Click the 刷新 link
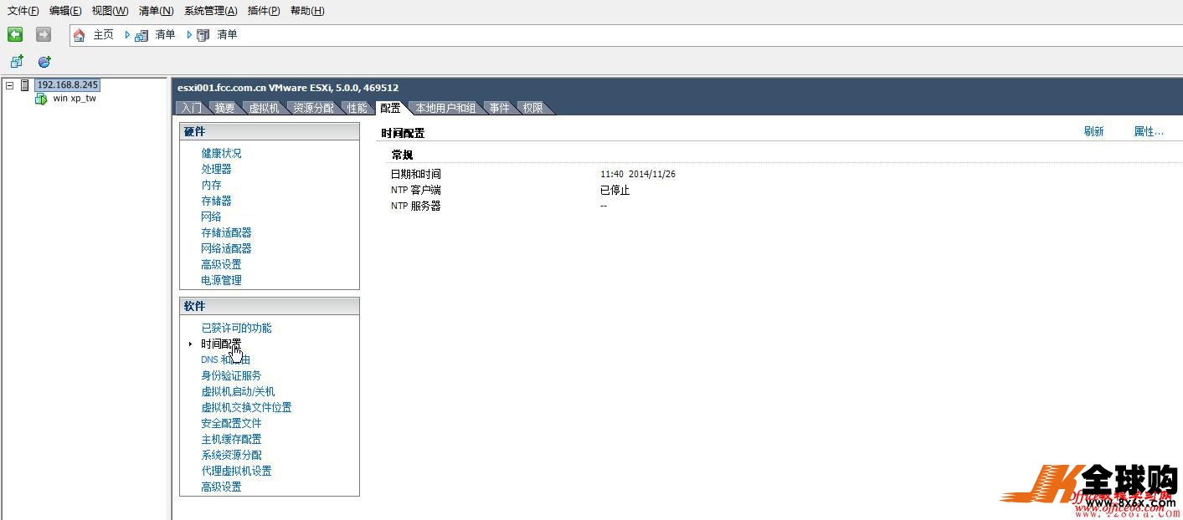The image size is (1183, 520). pos(1093,131)
